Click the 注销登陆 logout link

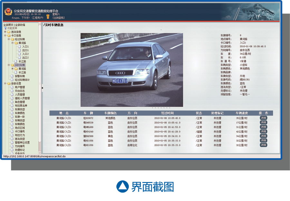tap(59, 18)
